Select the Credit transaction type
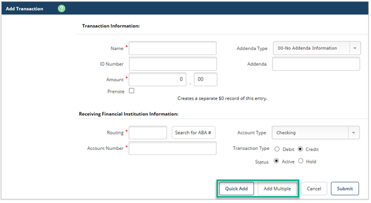 click(x=300, y=149)
